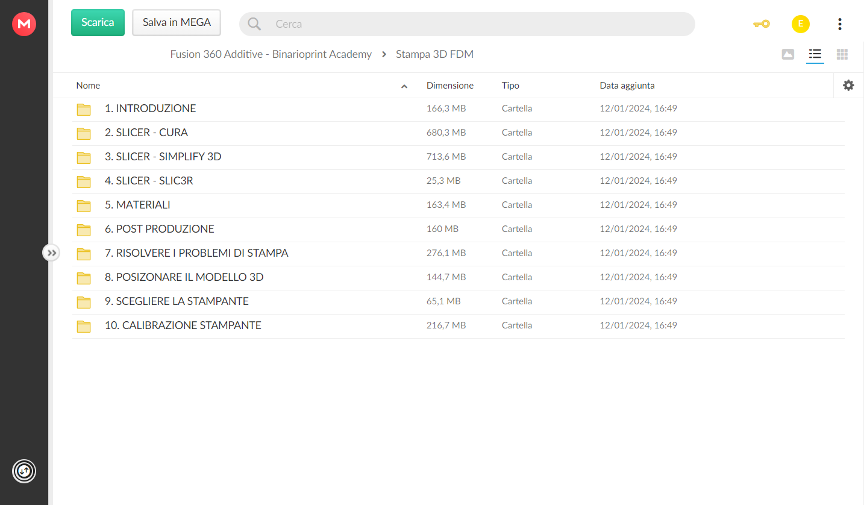Select the list view icon

pyautogui.click(x=815, y=54)
